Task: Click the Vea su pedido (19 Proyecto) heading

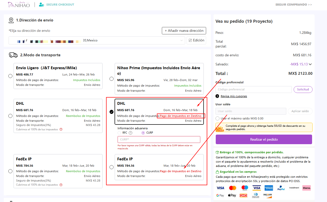Action: pos(244,21)
